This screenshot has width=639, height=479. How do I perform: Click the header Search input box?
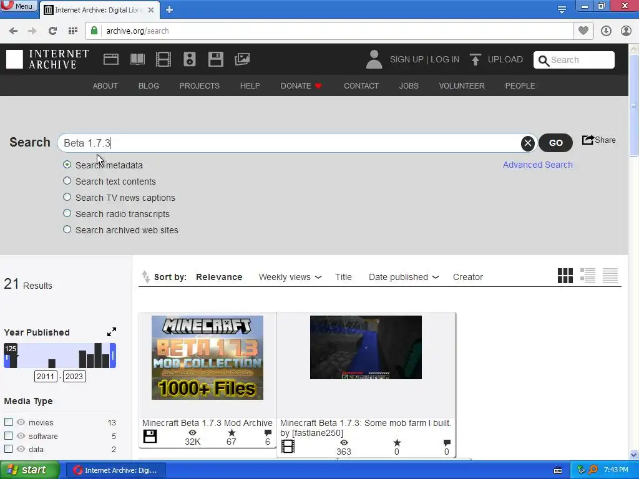point(574,60)
